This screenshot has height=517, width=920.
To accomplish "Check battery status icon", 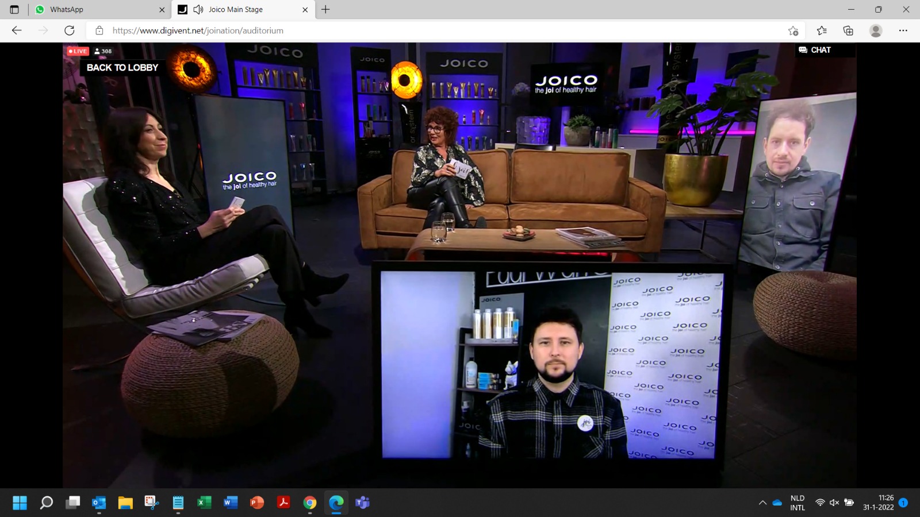I will pos(849,503).
